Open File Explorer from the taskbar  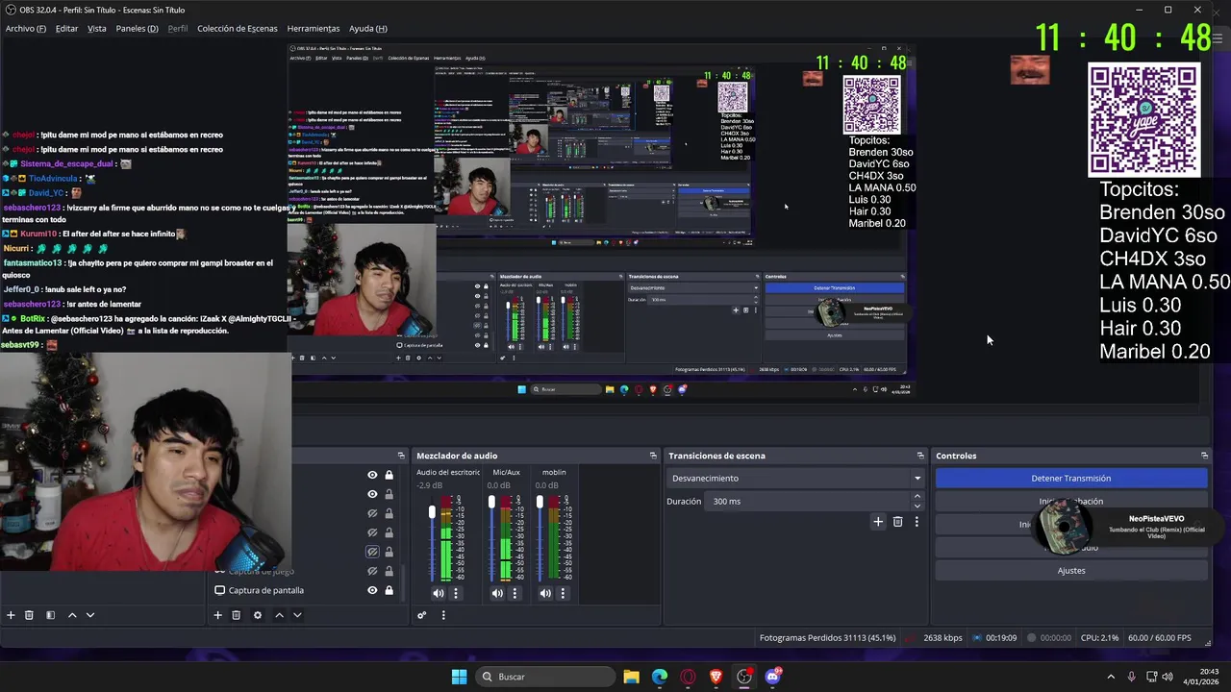tap(631, 677)
